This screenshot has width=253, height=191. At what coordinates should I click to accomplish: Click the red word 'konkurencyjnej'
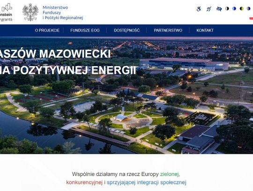click(x=84, y=183)
